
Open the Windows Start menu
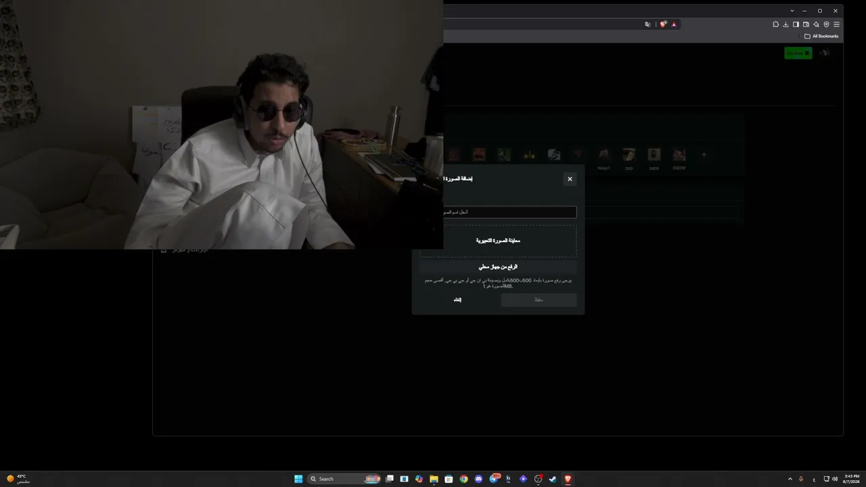point(298,479)
